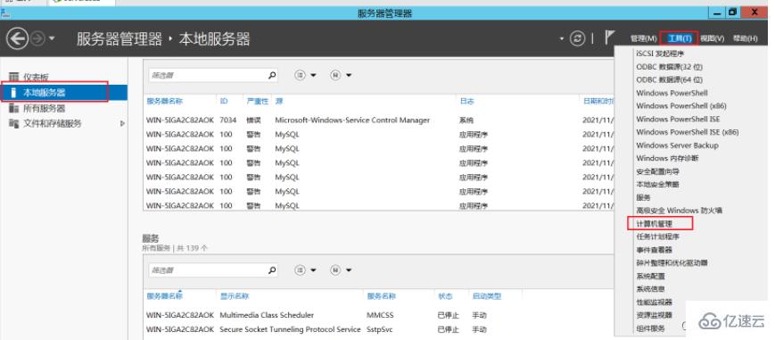Open 任务计划程序
The image size is (775, 340).
pyautogui.click(x=657, y=236)
